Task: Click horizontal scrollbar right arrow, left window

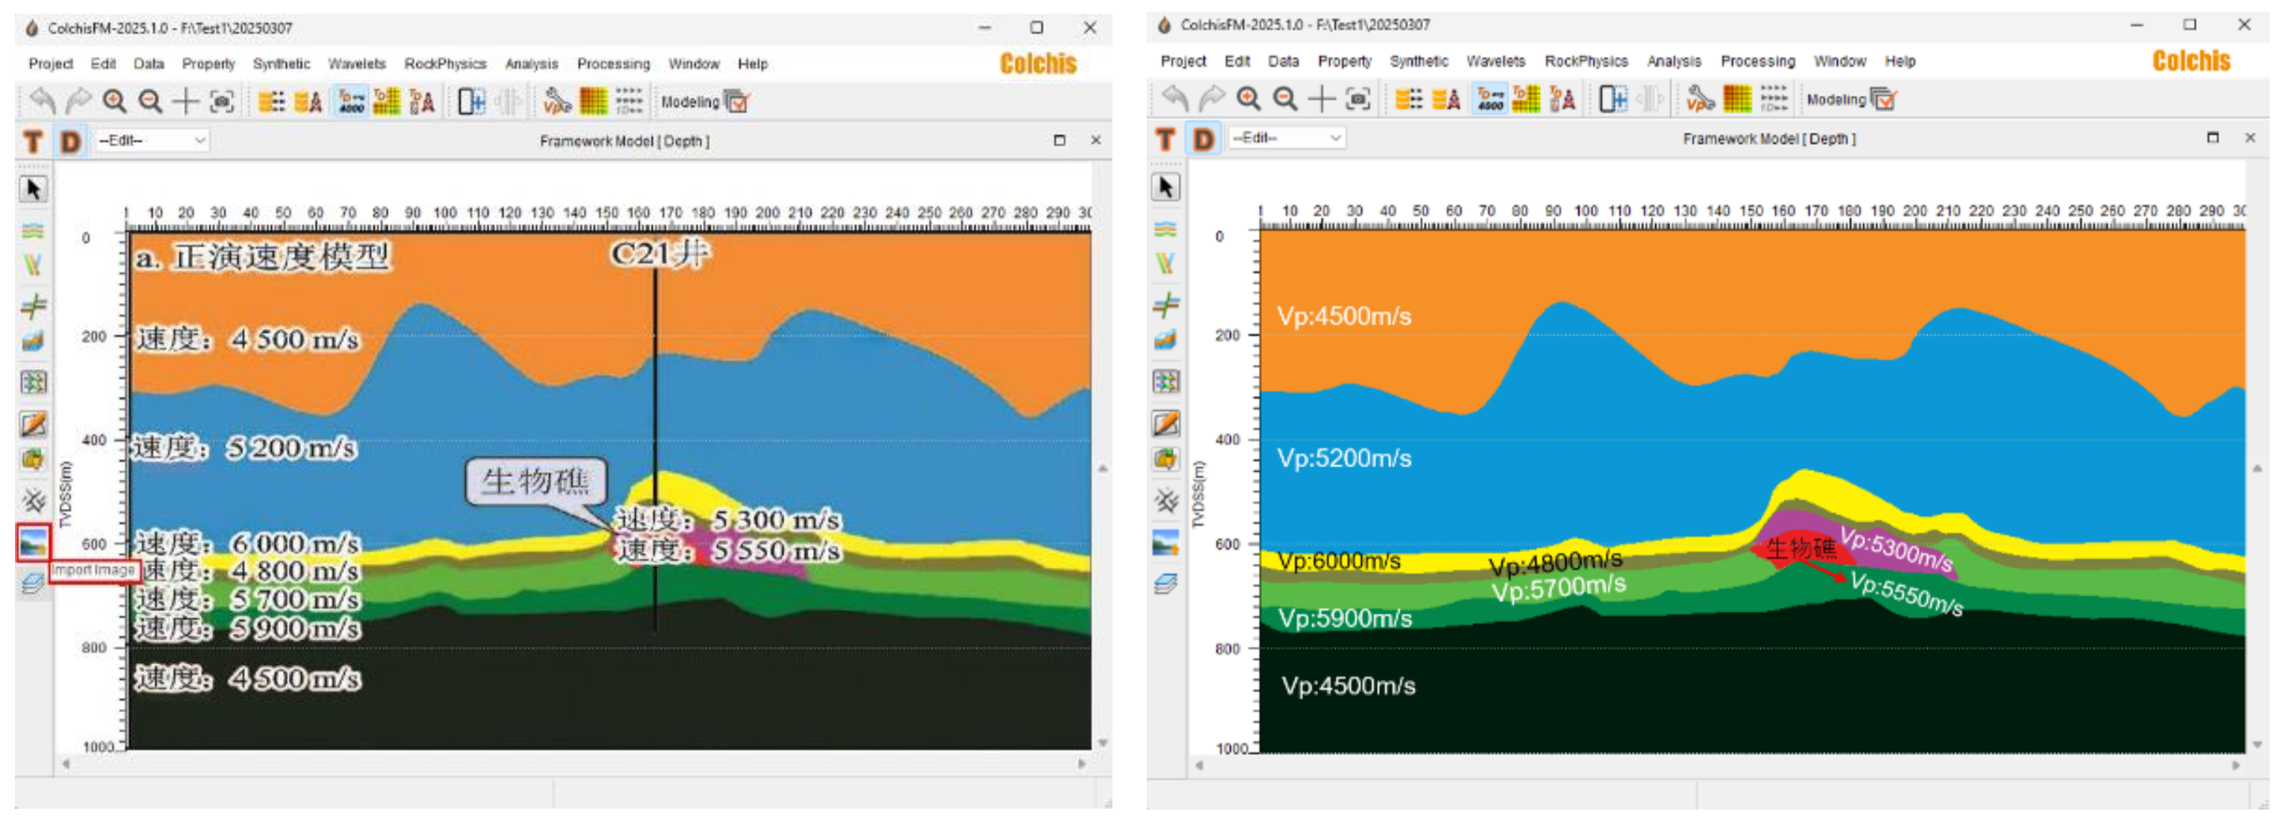Action: [1082, 763]
